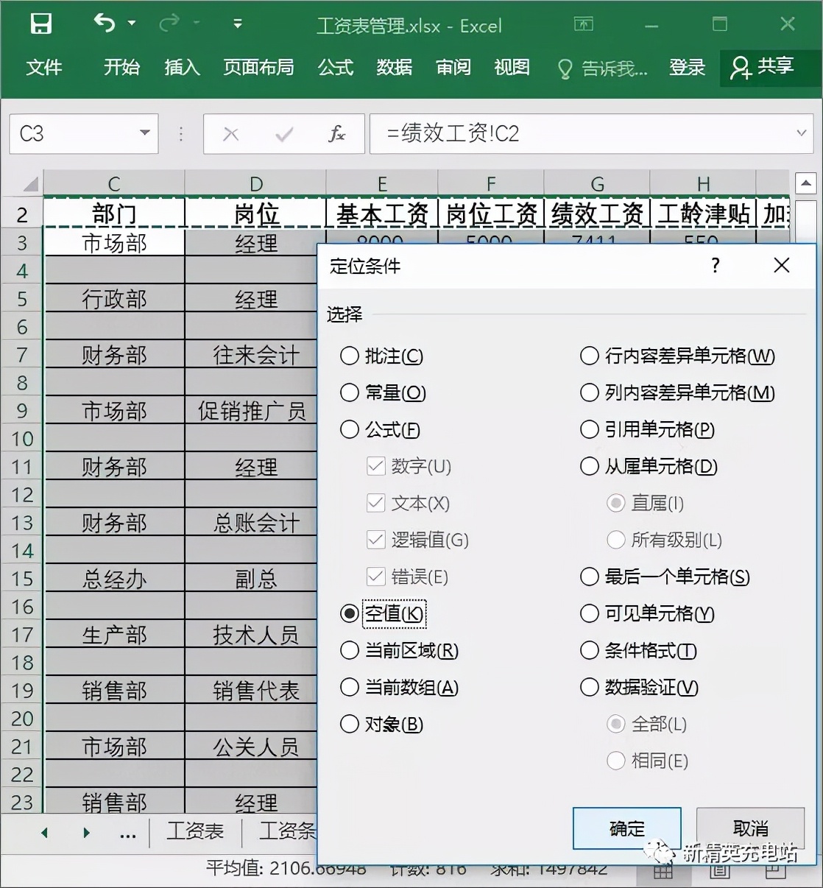Click the formula bar Cancel (X) icon
The height and width of the screenshot is (888, 823).
(230, 134)
